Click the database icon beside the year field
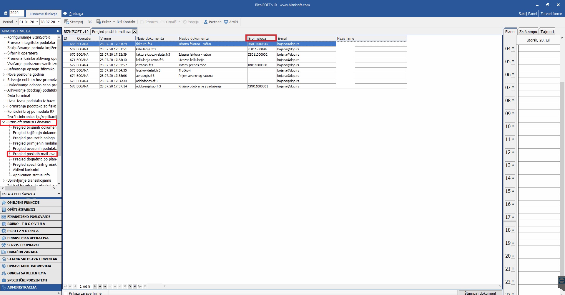Image resolution: width=565 pixels, height=295 pixels. 6,13
